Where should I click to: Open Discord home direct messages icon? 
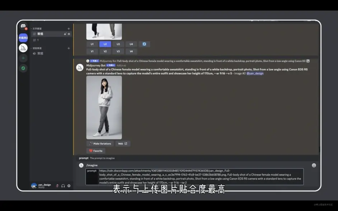tap(23, 26)
